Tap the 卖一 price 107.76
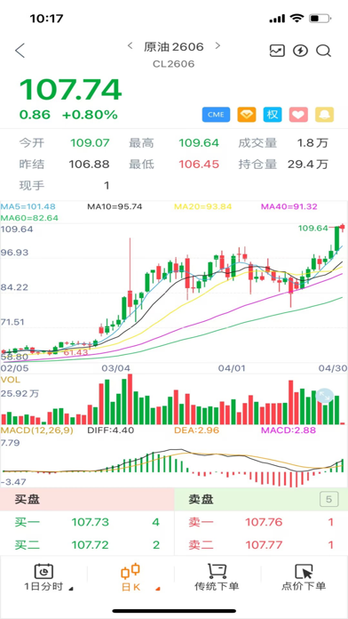 pos(264,522)
